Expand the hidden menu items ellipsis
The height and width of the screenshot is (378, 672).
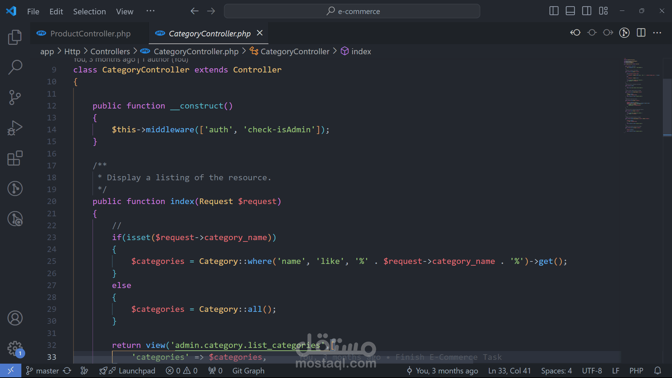150,11
